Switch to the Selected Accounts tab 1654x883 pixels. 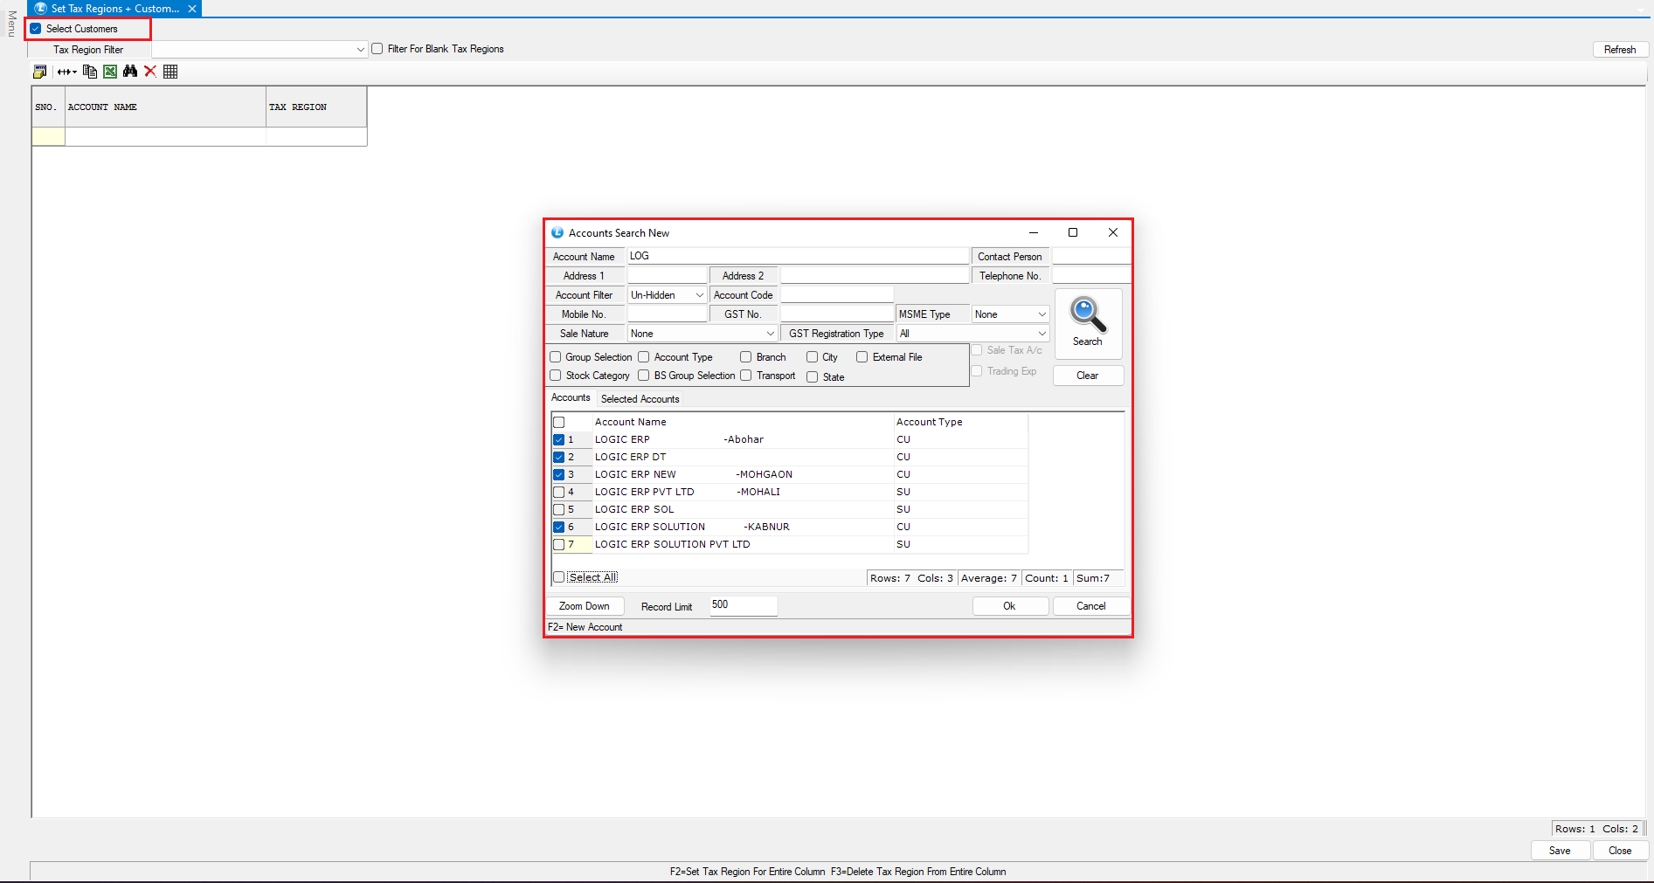point(640,399)
